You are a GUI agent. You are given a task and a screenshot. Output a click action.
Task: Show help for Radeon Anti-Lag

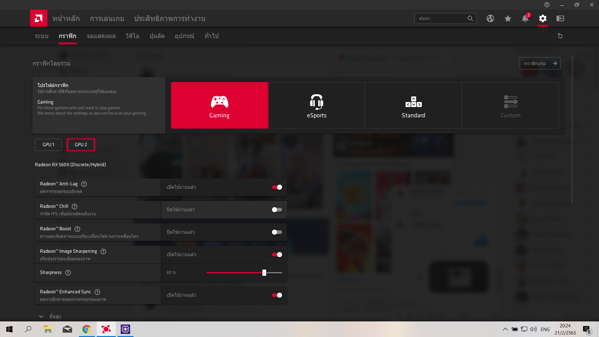[84, 184]
